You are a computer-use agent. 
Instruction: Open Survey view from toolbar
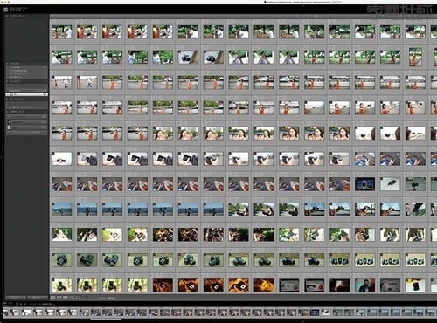coord(72,298)
